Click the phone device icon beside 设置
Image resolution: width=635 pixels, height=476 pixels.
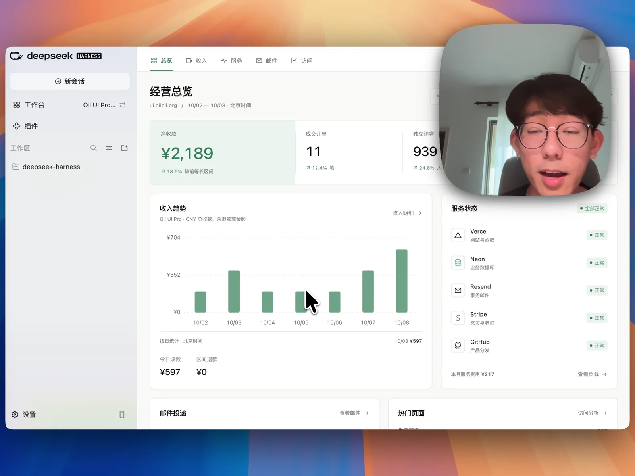pos(122,415)
